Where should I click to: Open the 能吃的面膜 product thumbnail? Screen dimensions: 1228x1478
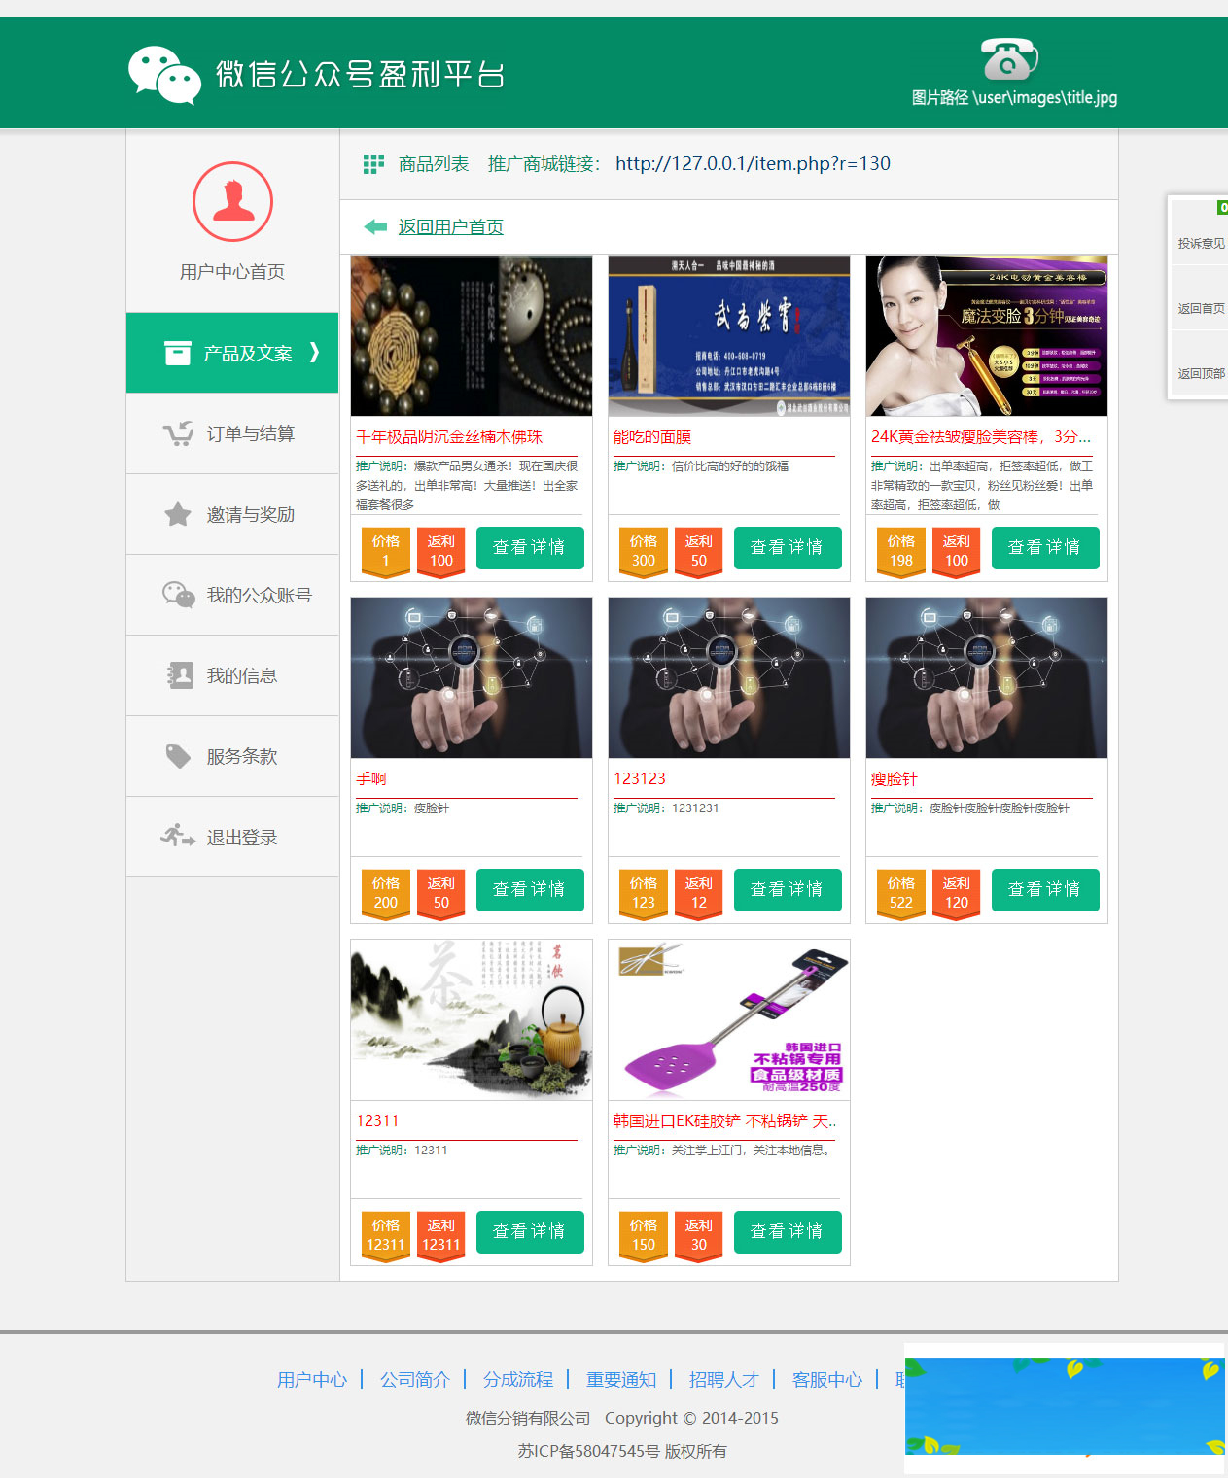[x=727, y=334]
